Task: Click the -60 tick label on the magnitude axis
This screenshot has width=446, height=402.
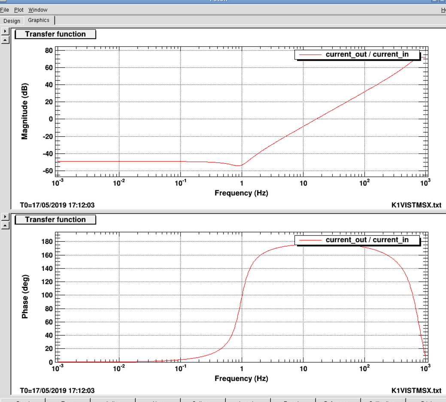Action: pos(48,171)
